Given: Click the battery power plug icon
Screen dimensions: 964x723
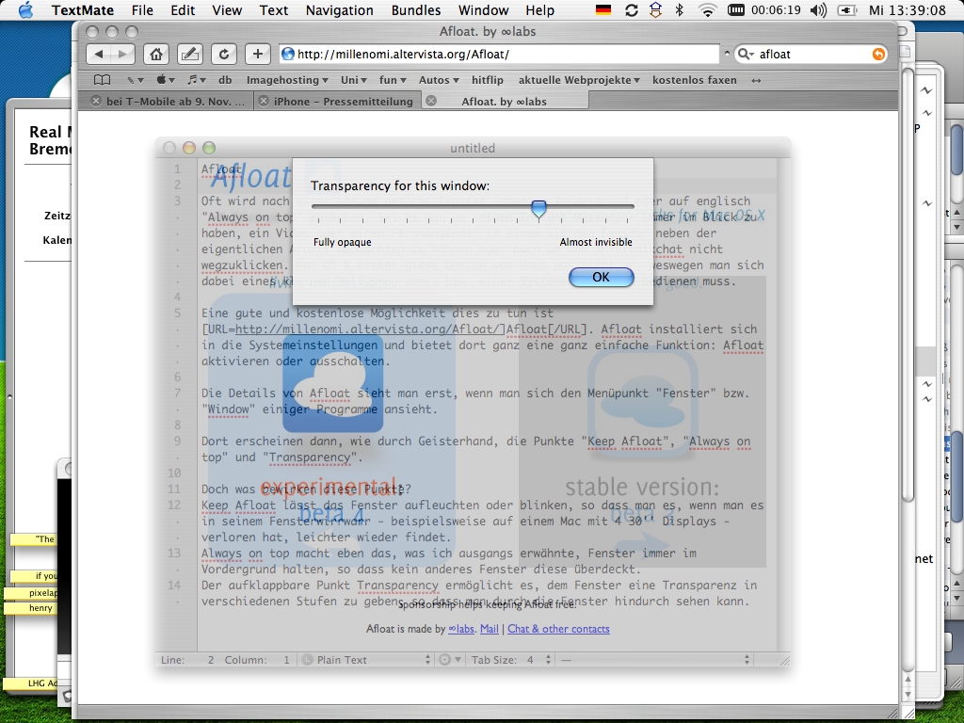Looking at the screenshot, I should pyautogui.click(x=848, y=9).
